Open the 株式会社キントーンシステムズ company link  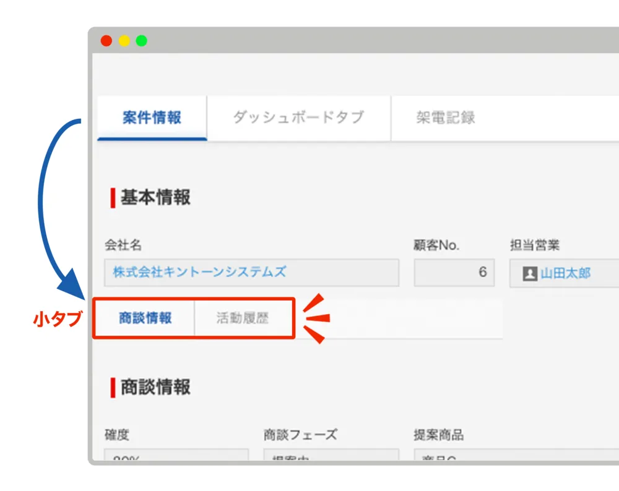pos(198,272)
